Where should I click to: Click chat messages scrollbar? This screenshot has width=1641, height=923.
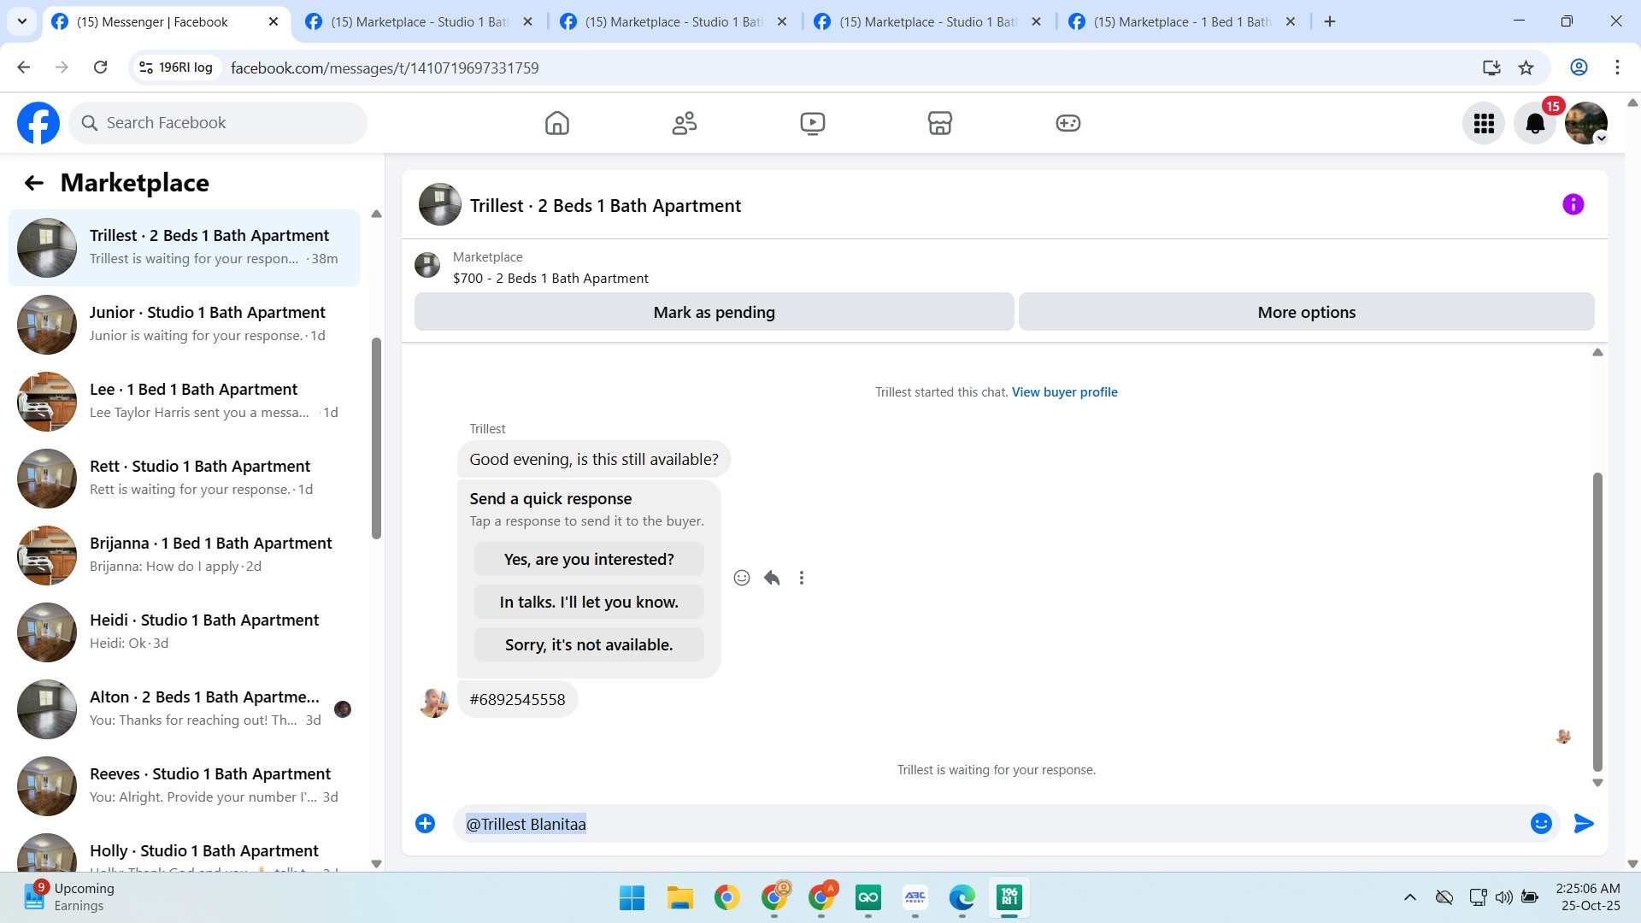tap(1597, 621)
